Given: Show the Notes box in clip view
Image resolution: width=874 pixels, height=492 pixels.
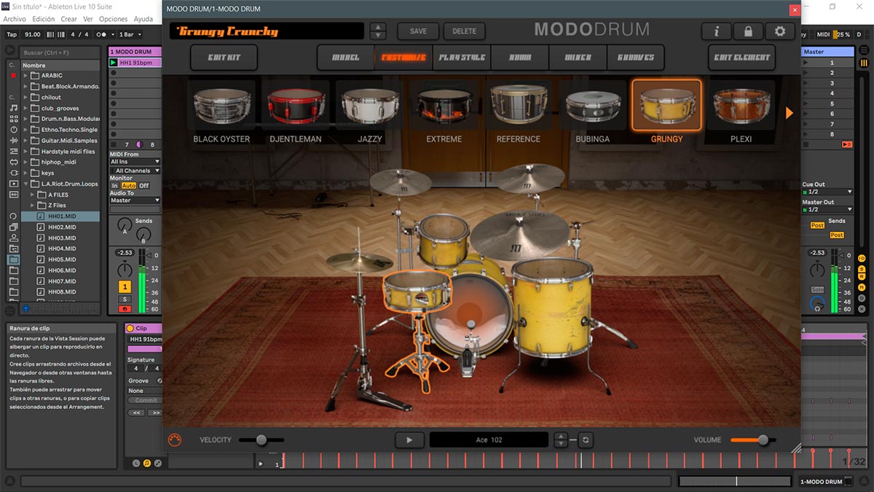Looking at the screenshot, I should click(x=146, y=463).
